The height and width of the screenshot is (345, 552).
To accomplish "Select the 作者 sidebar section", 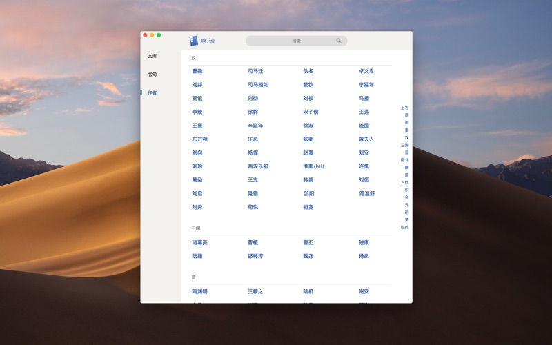I will tap(152, 92).
